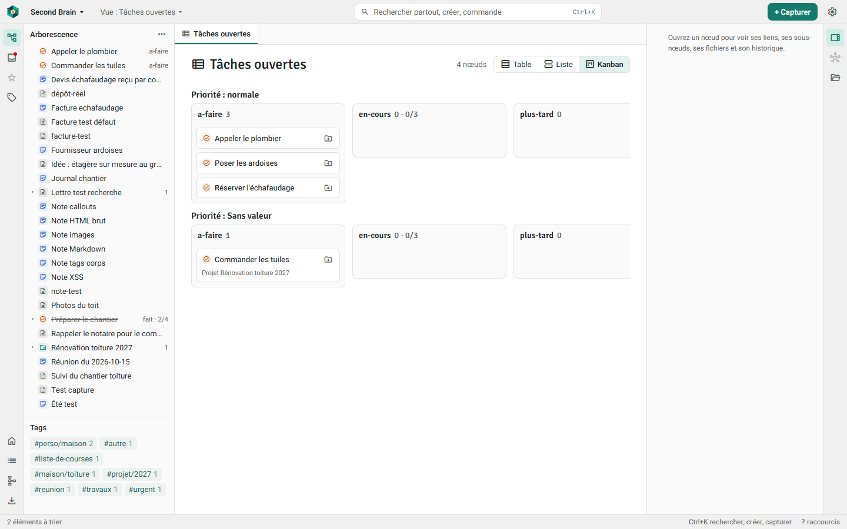Filter by the #perso/maison tag
Viewport: 847px width, 529px height.
pos(64,444)
